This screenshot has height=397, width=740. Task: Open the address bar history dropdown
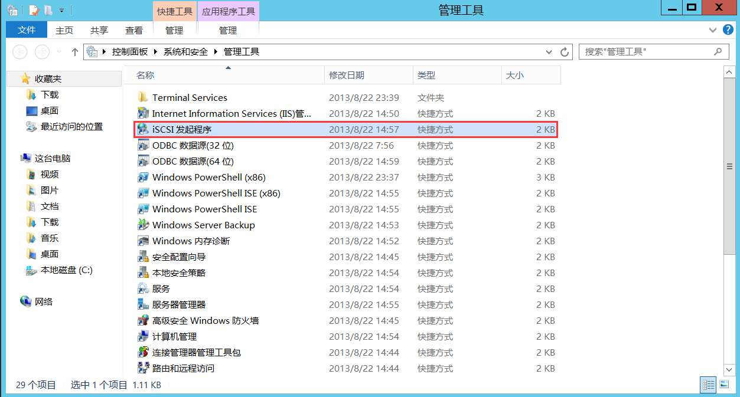(x=549, y=52)
